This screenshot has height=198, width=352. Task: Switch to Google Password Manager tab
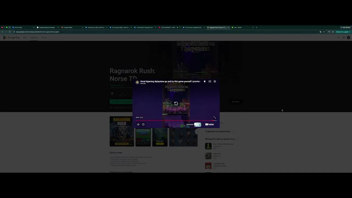pos(48,28)
